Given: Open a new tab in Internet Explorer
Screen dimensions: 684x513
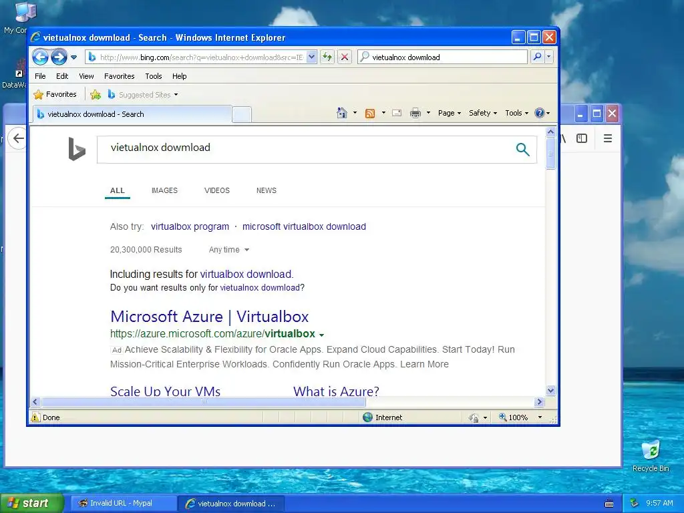Looking at the screenshot, I should [x=242, y=114].
